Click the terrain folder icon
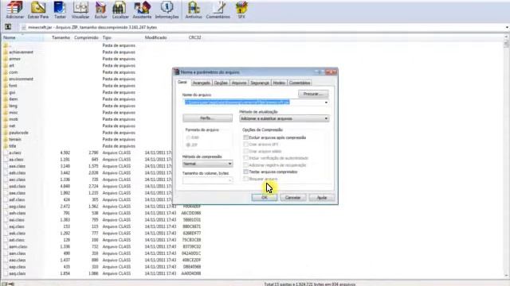510x286 pixels. click(x=6, y=139)
